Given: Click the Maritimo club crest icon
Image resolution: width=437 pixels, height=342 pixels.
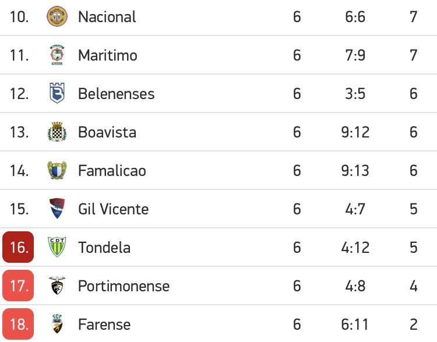Looking at the screenshot, I should point(57,55).
